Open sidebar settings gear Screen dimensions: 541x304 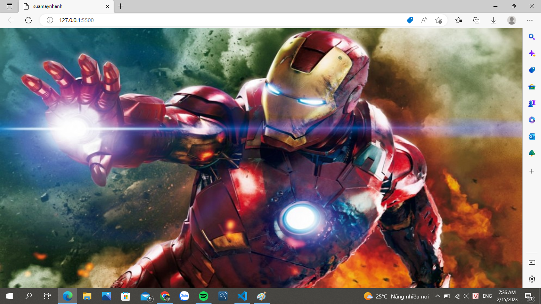(x=532, y=279)
